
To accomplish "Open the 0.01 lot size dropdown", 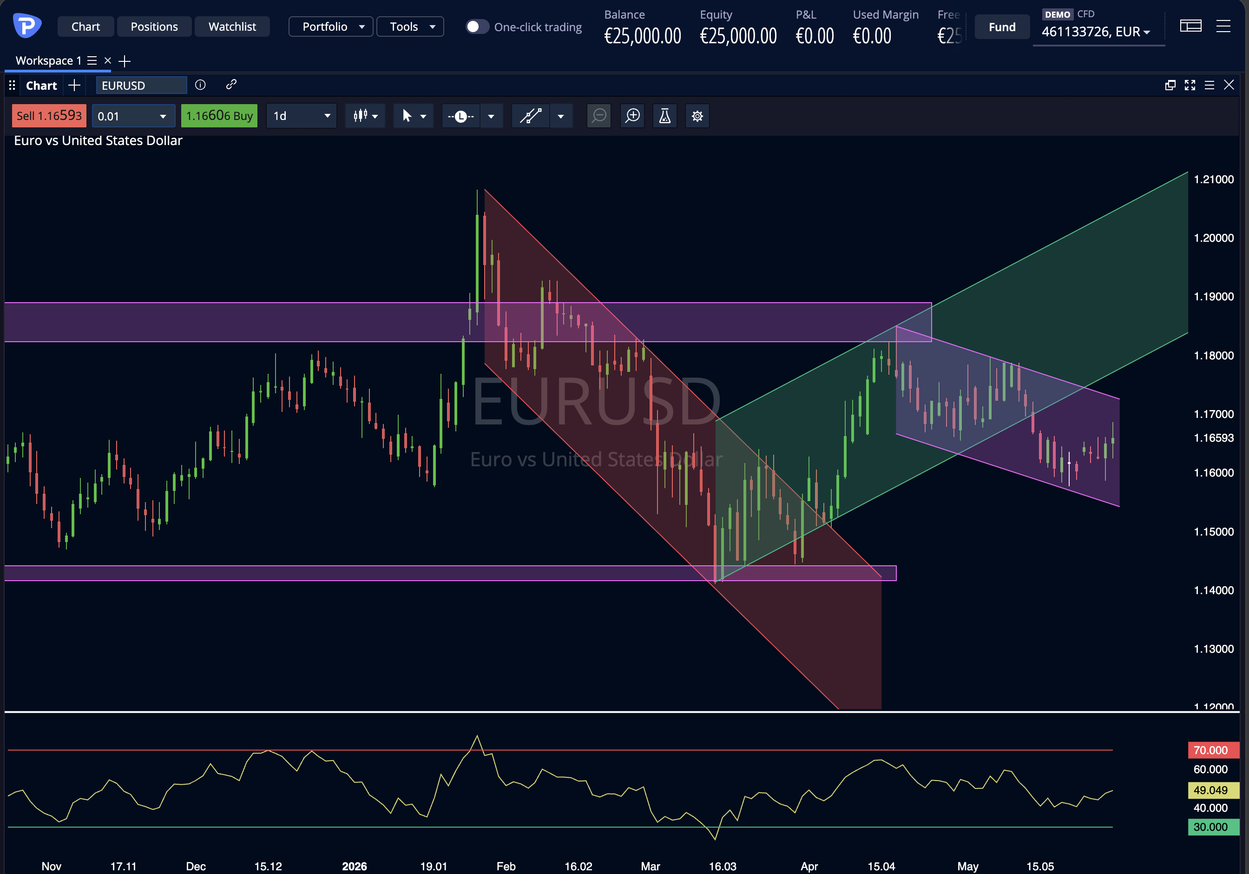I will tap(133, 116).
